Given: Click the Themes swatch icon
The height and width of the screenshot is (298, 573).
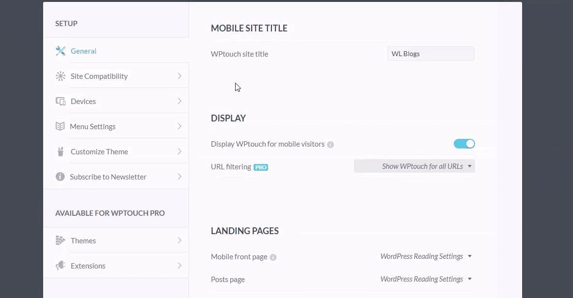Looking at the screenshot, I should click(x=60, y=240).
